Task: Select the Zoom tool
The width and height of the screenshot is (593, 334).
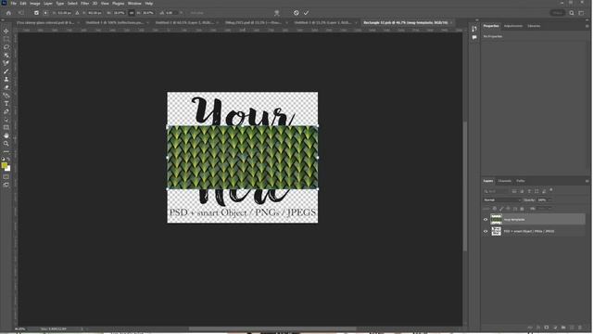Action: (6, 144)
